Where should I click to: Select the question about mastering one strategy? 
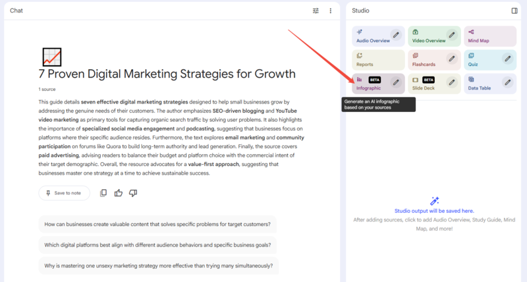coord(158,266)
